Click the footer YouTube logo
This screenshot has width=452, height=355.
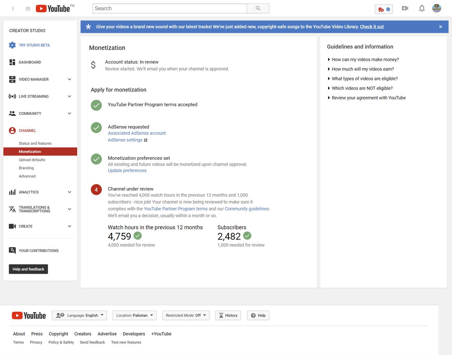click(x=29, y=316)
